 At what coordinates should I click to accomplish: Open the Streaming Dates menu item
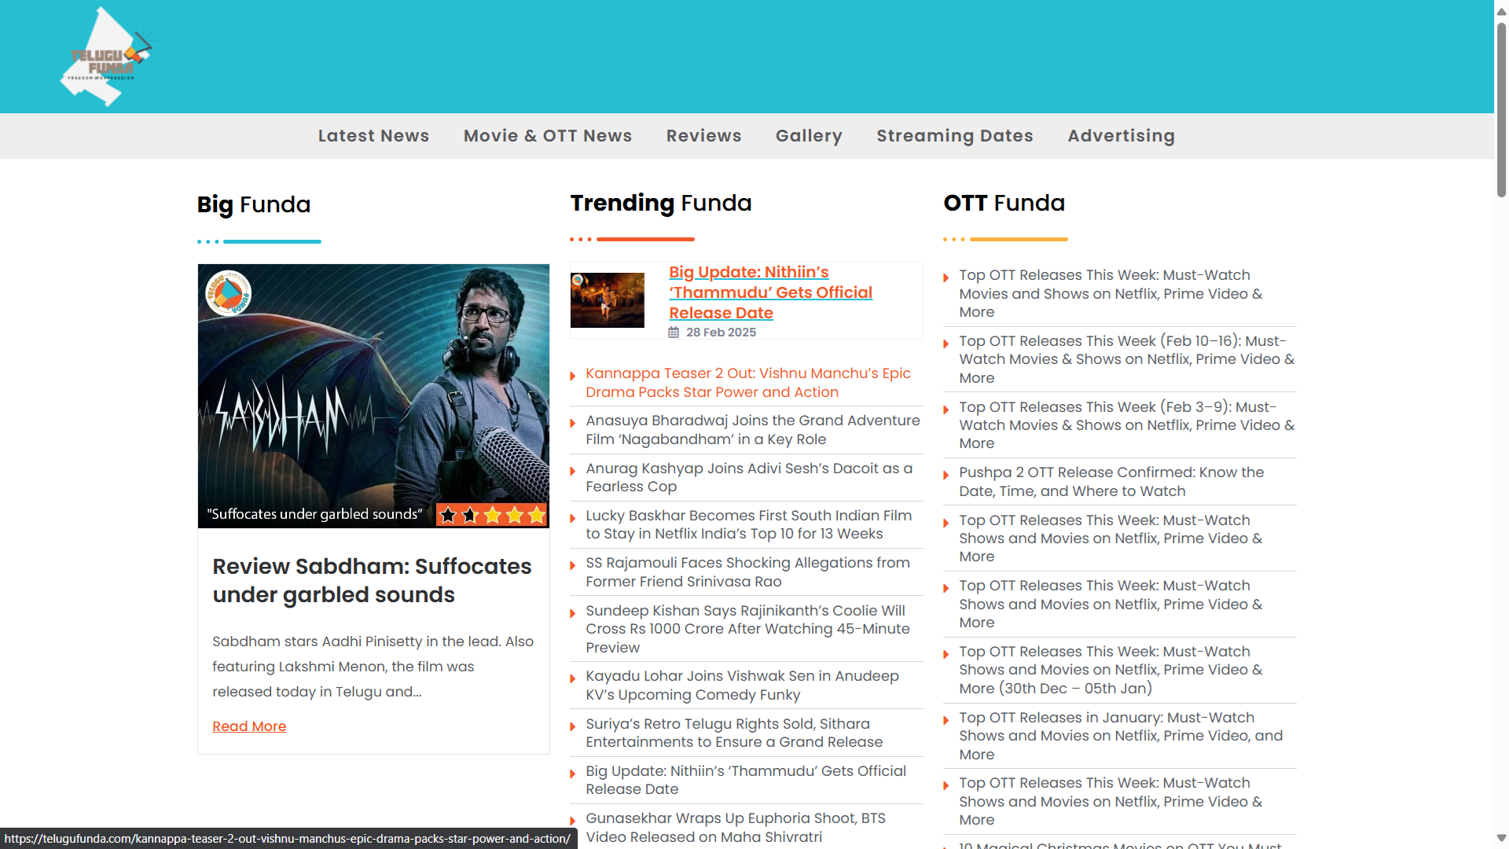(x=954, y=136)
